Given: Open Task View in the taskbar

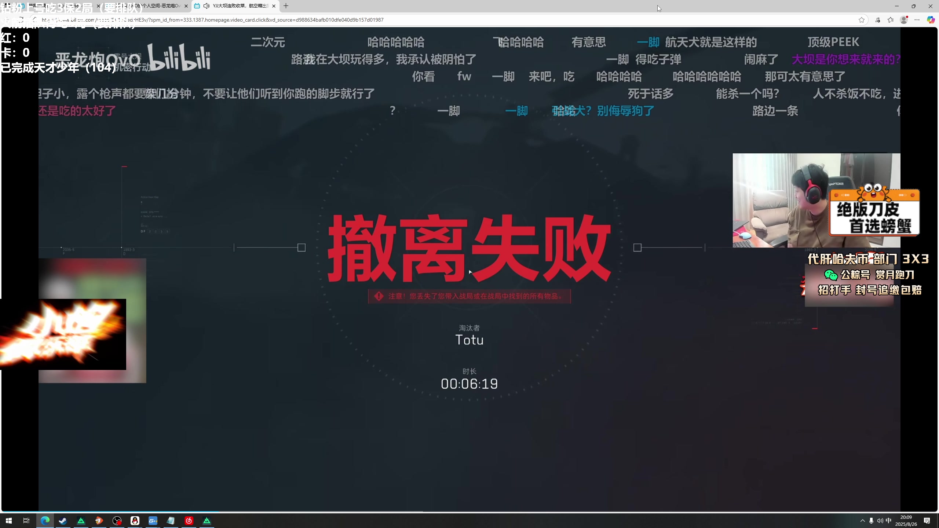Looking at the screenshot, I should (x=26, y=521).
